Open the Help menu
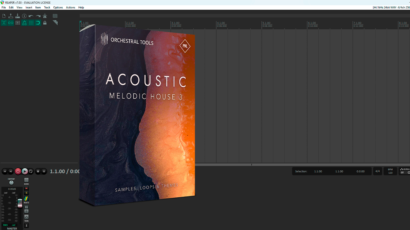Viewport: 410px width, 230px height. pos(81,7)
